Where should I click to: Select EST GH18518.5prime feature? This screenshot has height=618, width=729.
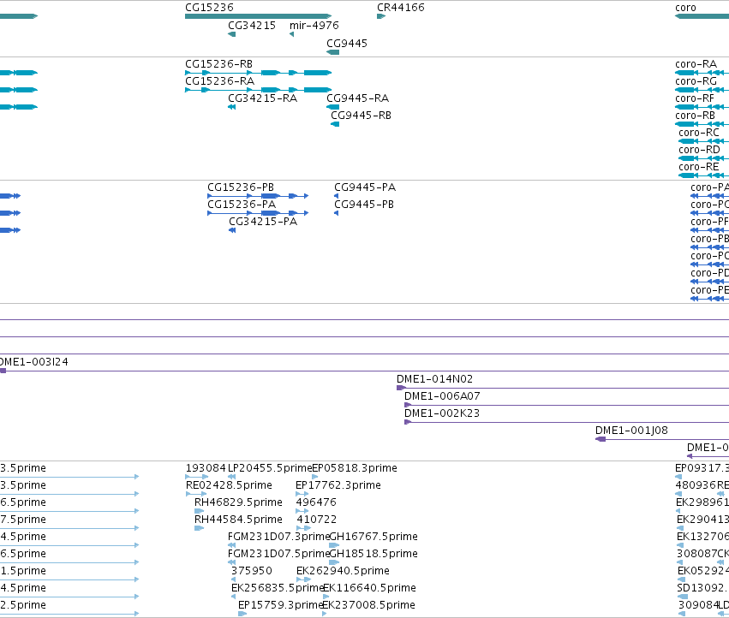tap(334, 562)
